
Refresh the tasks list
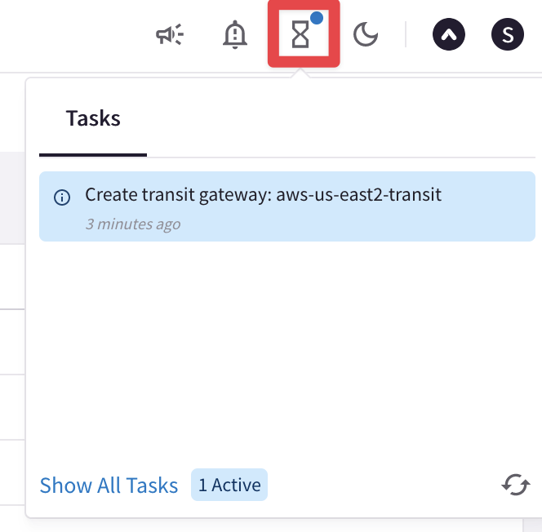pos(515,485)
